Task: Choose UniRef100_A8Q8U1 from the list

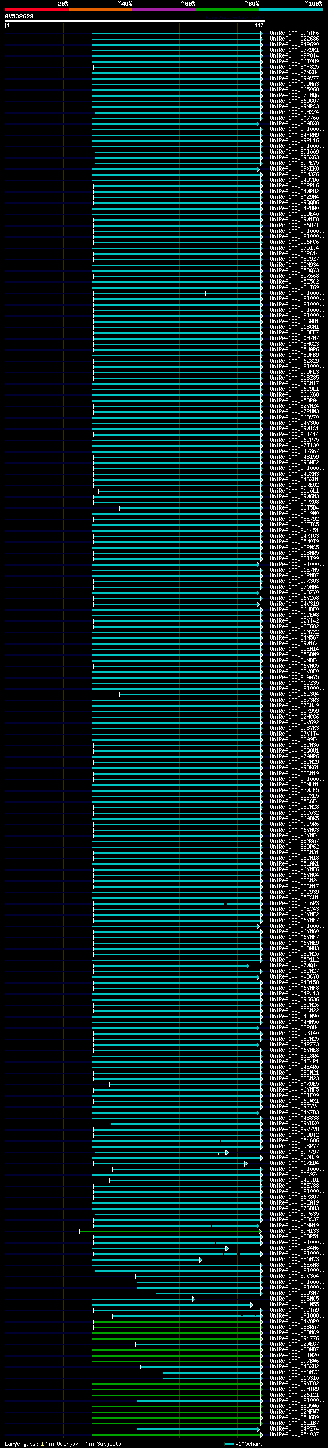Action: click(294, 750)
